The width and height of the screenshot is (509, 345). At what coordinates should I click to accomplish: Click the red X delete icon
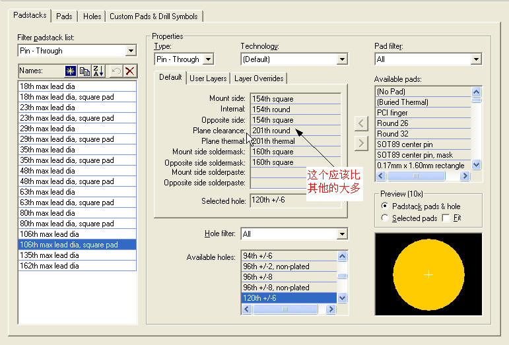129,71
